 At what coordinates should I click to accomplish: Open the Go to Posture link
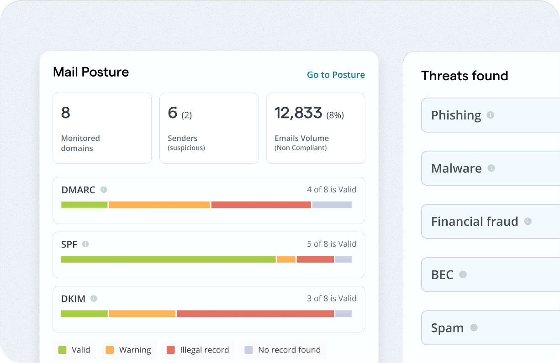(336, 75)
